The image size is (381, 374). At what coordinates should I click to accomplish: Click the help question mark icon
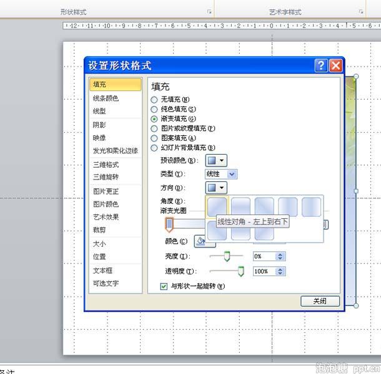coord(321,65)
